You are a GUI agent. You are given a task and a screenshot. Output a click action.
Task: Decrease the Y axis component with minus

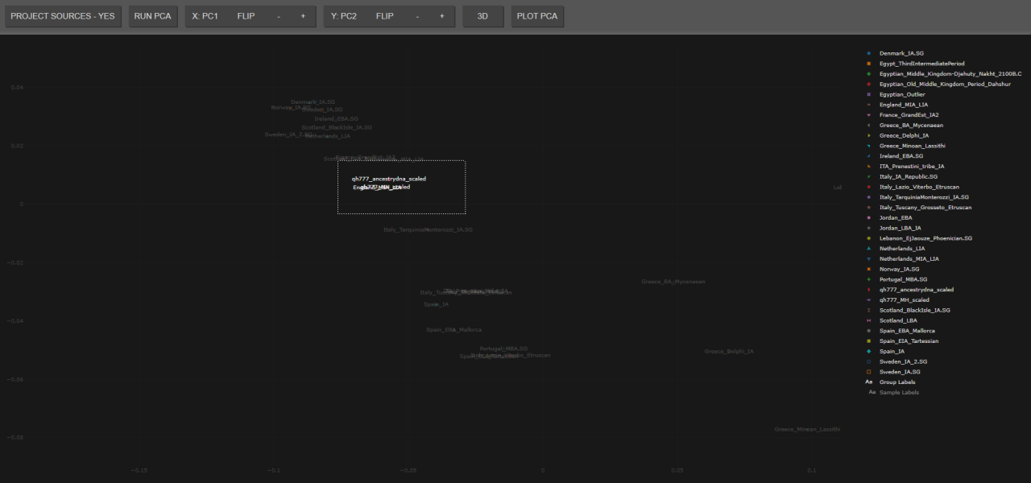point(417,16)
